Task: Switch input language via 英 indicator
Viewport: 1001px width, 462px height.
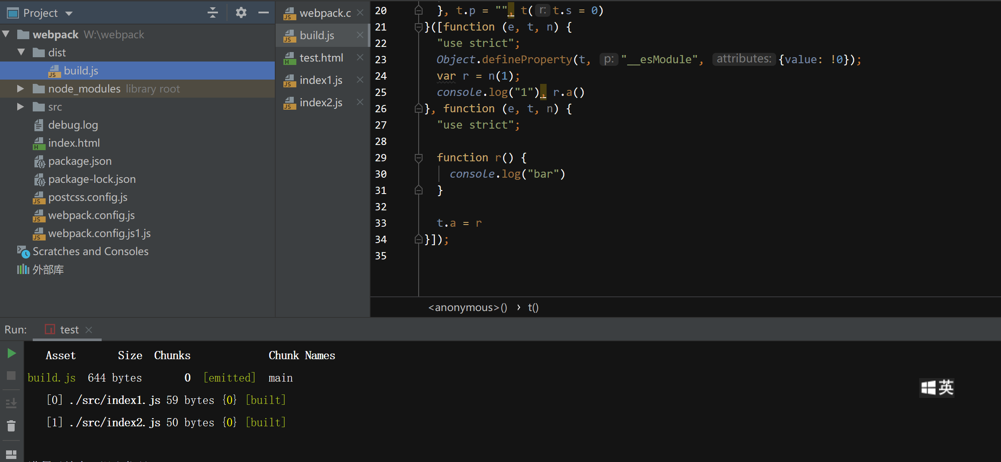Action: pos(945,388)
